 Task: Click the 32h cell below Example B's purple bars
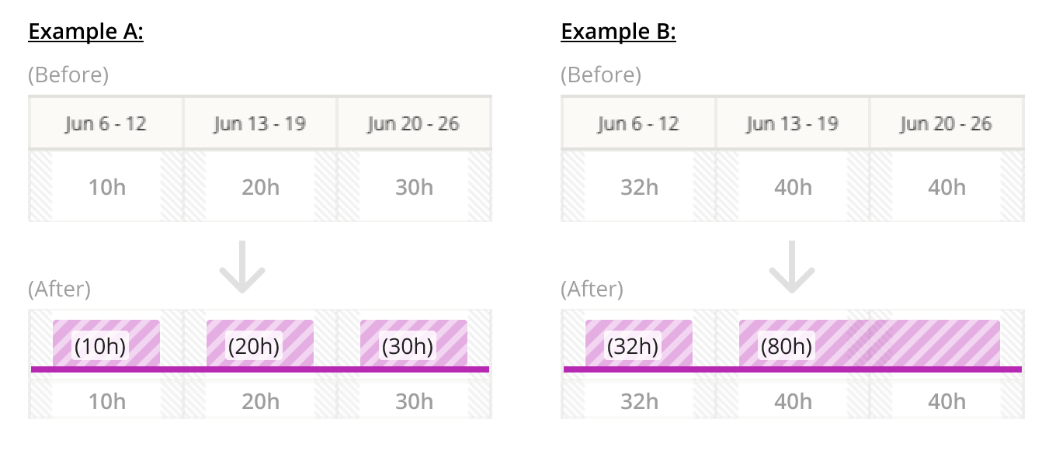tap(638, 401)
